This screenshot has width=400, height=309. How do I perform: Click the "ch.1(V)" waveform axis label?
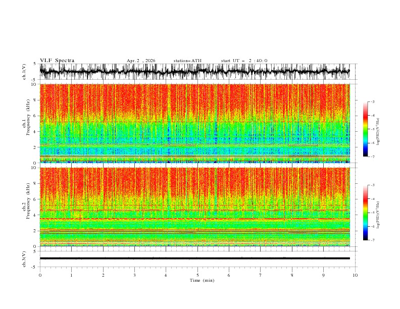coord(24,72)
